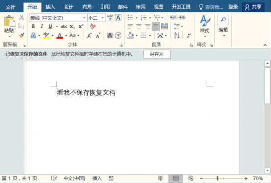Viewport: 271px width, 183px height.
Task: Switch to the References tab
Action: point(105,7)
